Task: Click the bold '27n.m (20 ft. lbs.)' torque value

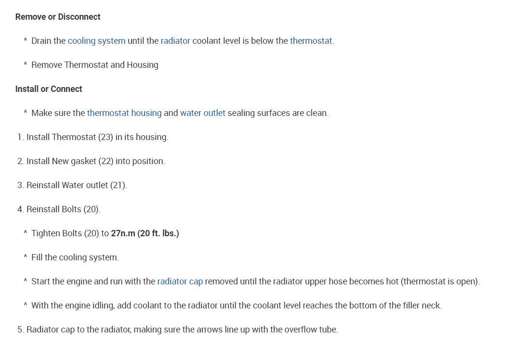Action: [x=145, y=233]
